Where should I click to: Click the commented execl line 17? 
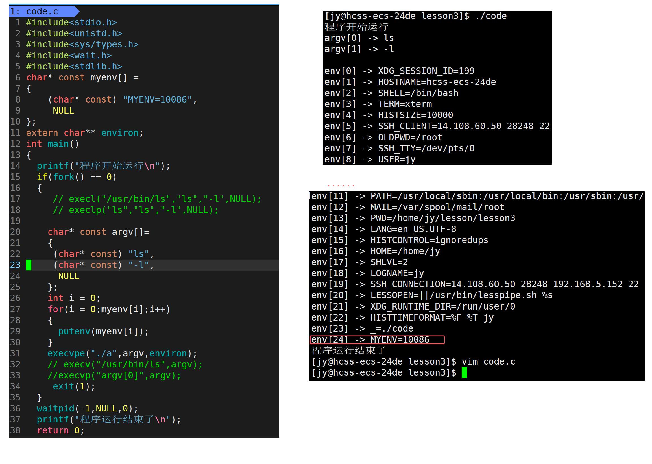click(157, 199)
